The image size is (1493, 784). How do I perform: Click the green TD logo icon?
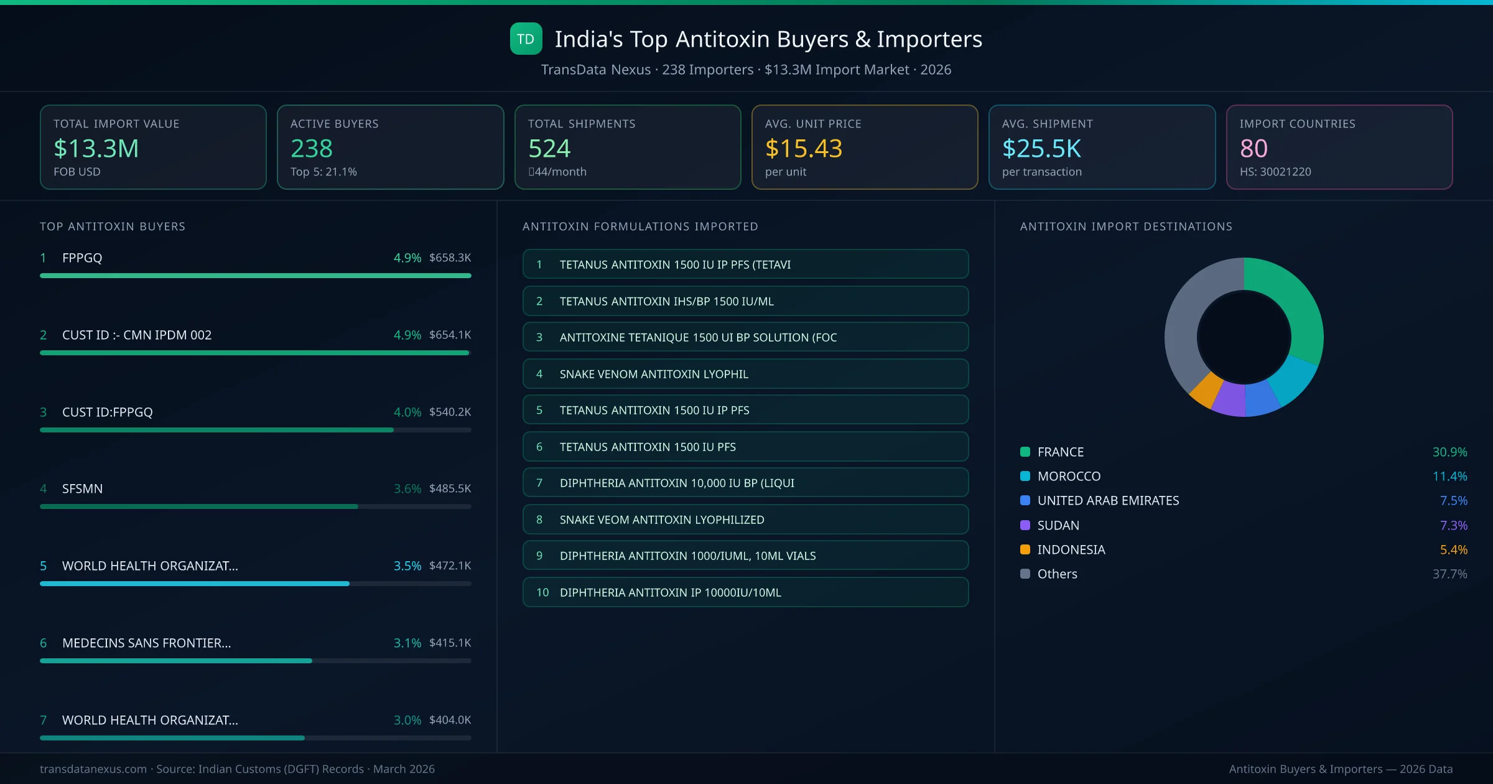tap(526, 39)
